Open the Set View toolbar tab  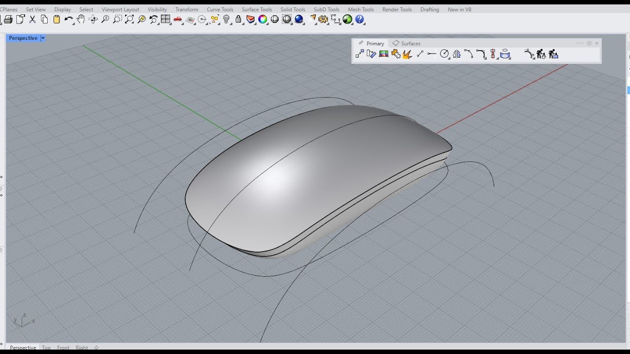pyautogui.click(x=36, y=9)
